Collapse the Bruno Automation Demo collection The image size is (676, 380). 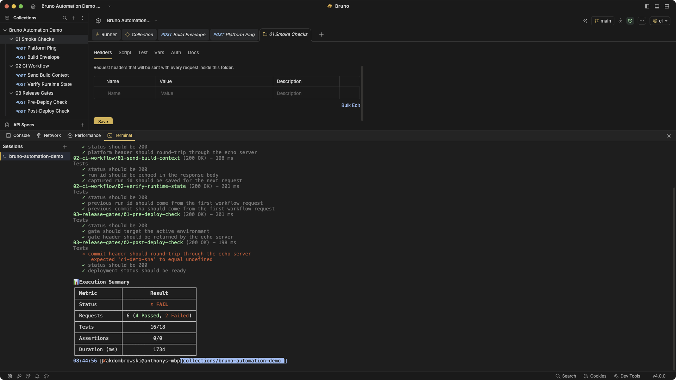(x=5, y=30)
